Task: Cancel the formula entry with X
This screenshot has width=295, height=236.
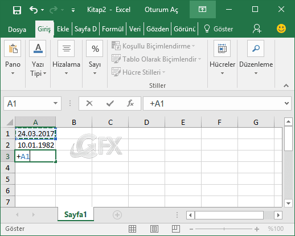Action: pyautogui.click(x=89, y=103)
